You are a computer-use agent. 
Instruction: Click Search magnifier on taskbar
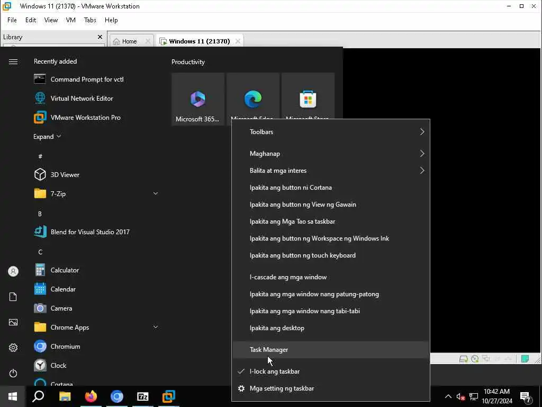pos(38,396)
